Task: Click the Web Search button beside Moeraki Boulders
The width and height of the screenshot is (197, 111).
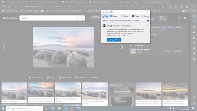Action: 178,51
